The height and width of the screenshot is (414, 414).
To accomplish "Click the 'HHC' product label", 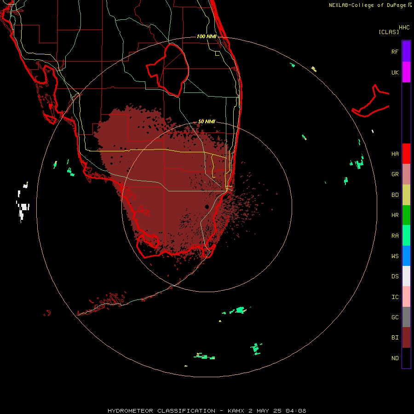I will (x=404, y=28).
